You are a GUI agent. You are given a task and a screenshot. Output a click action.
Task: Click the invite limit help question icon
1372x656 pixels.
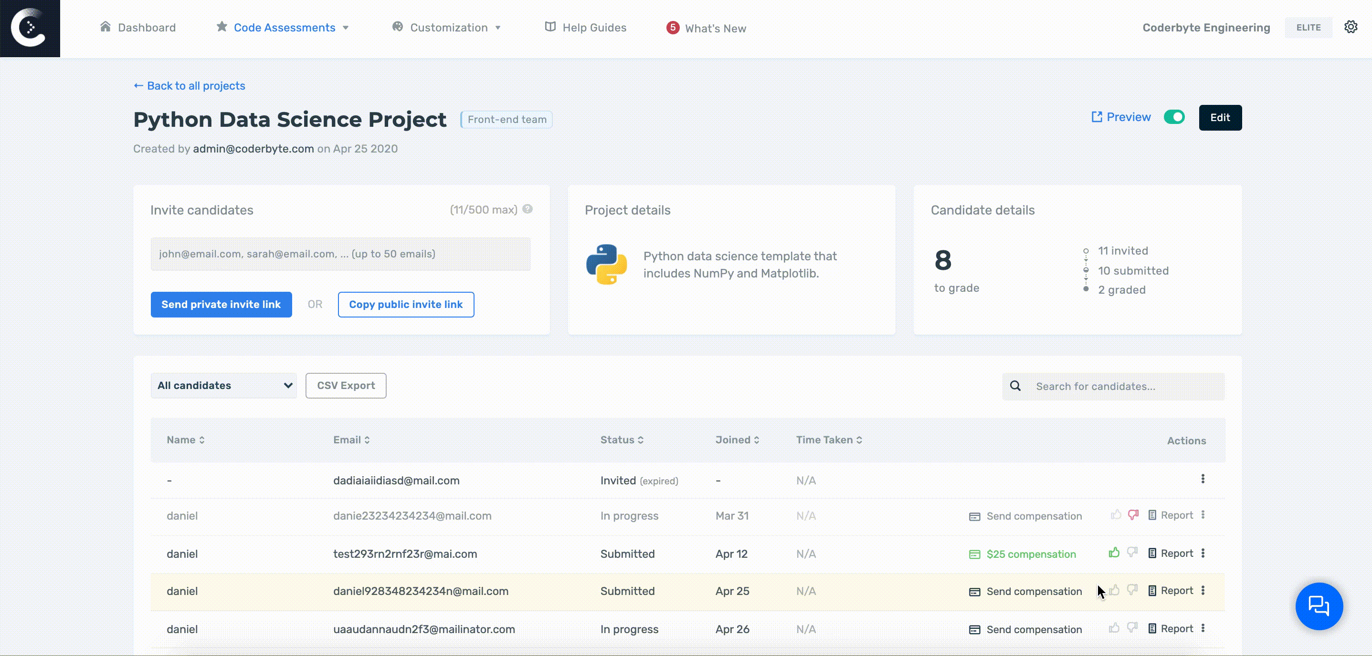(x=528, y=209)
